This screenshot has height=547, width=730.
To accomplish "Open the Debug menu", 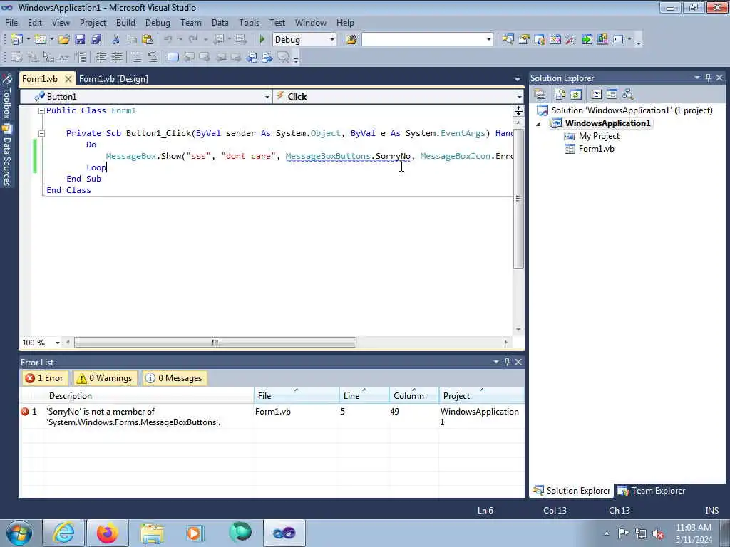I will pyautogui.click(x=158, y=22).
